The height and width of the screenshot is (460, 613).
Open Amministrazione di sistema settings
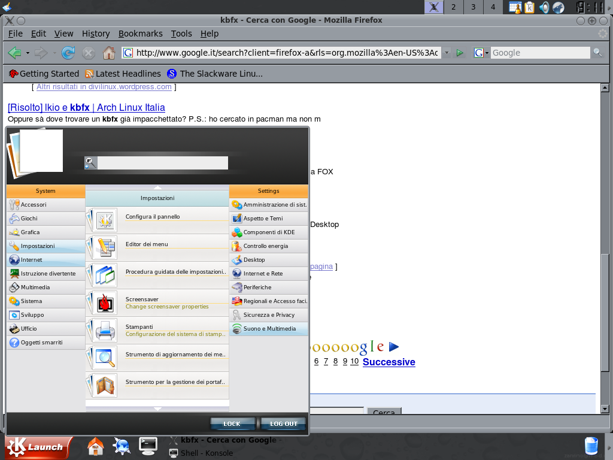pos(269,205)
